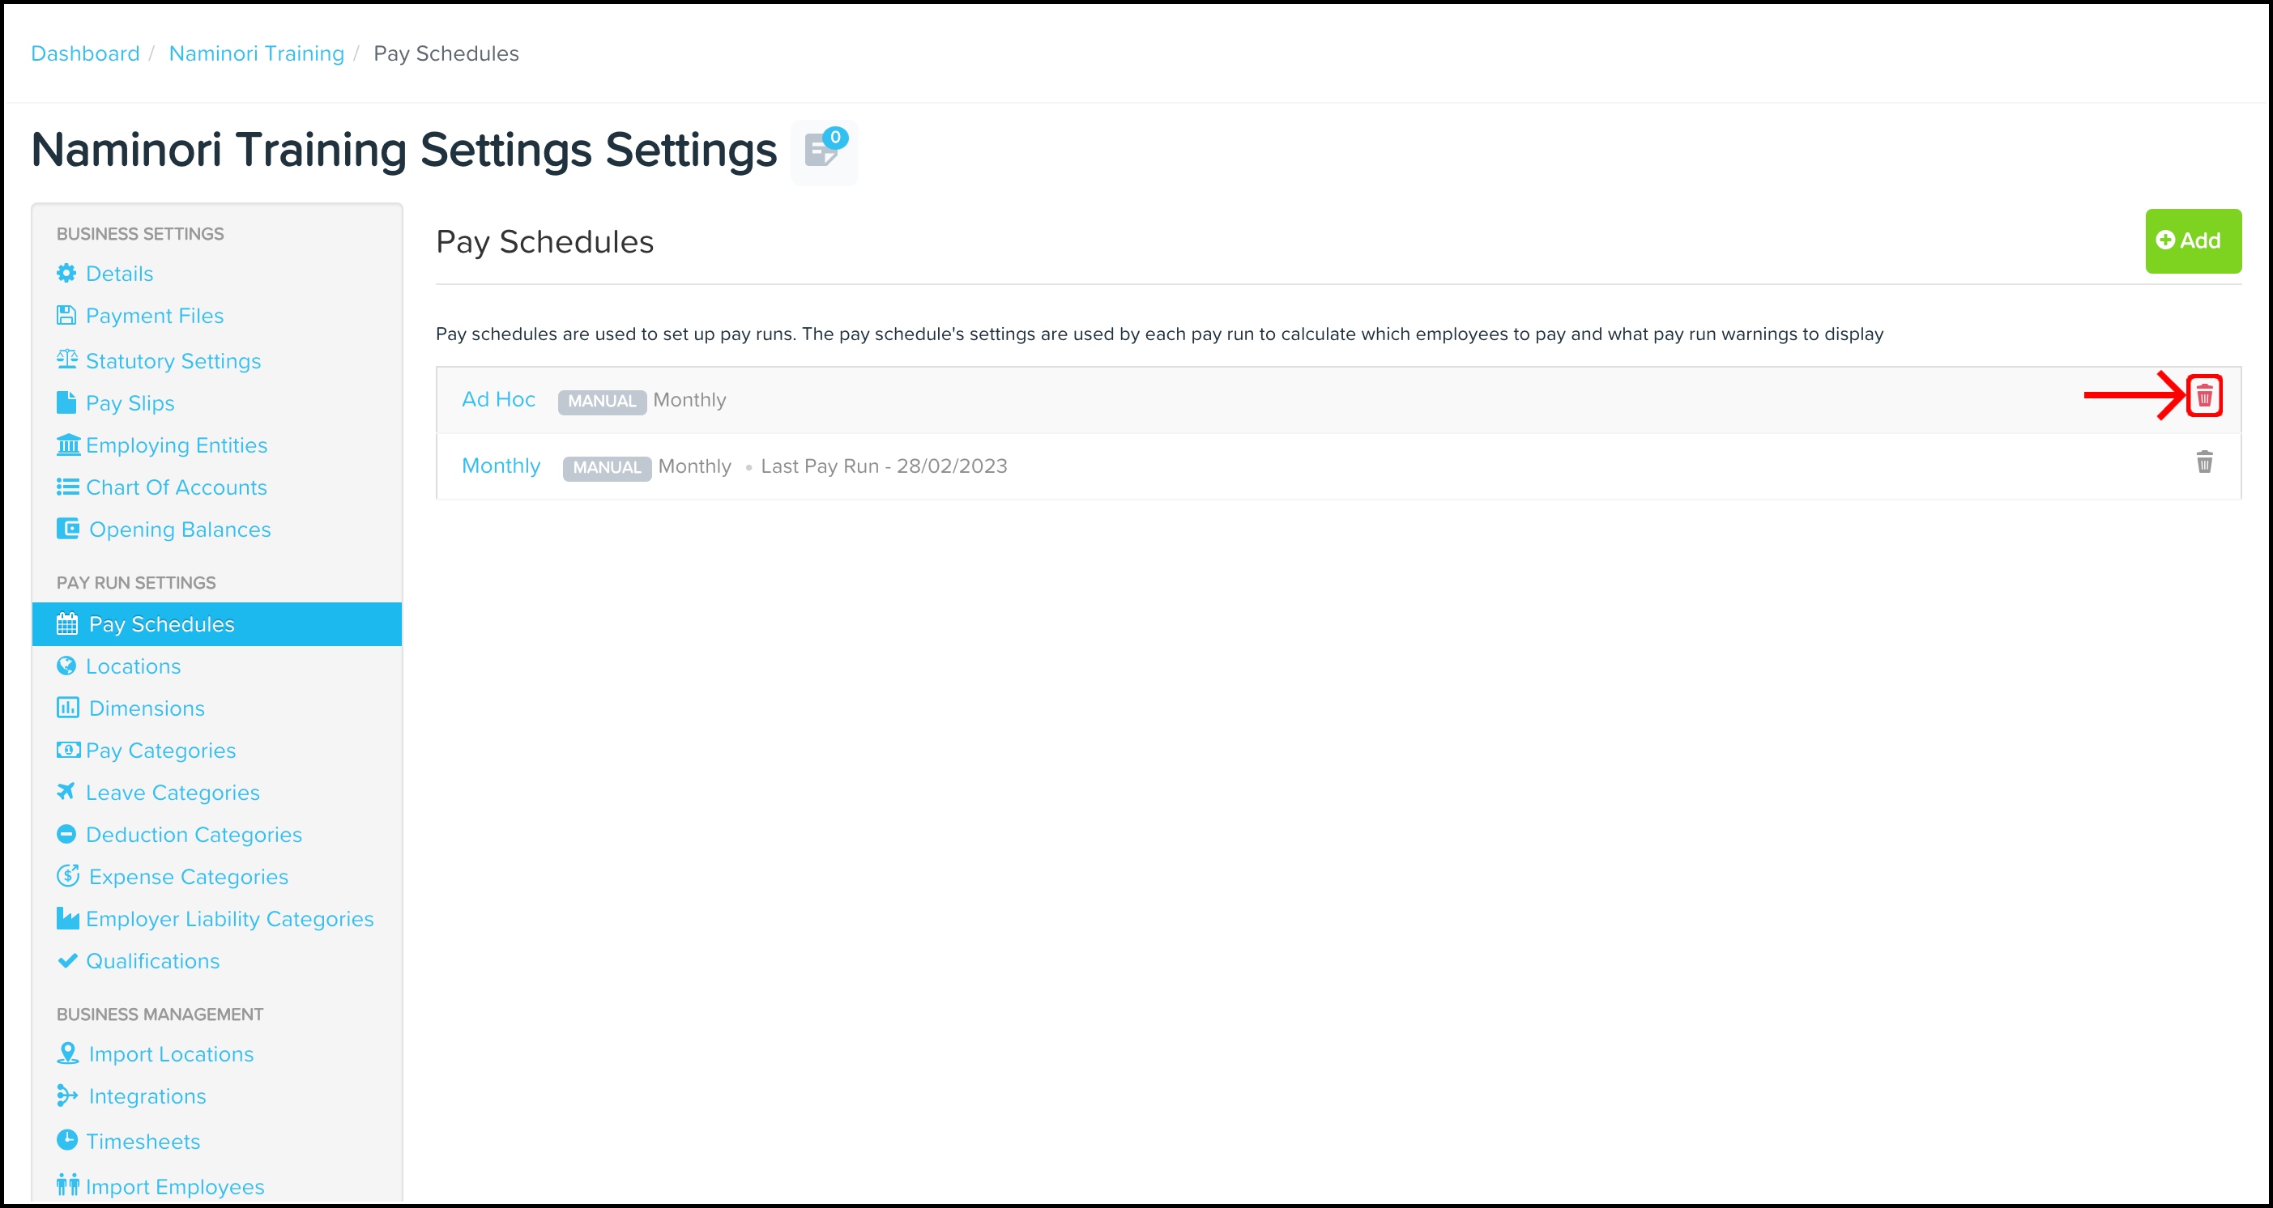The image size is (2273, 1208).
Task: Open the Ad Hoc pay schedule
Action: 498,399
